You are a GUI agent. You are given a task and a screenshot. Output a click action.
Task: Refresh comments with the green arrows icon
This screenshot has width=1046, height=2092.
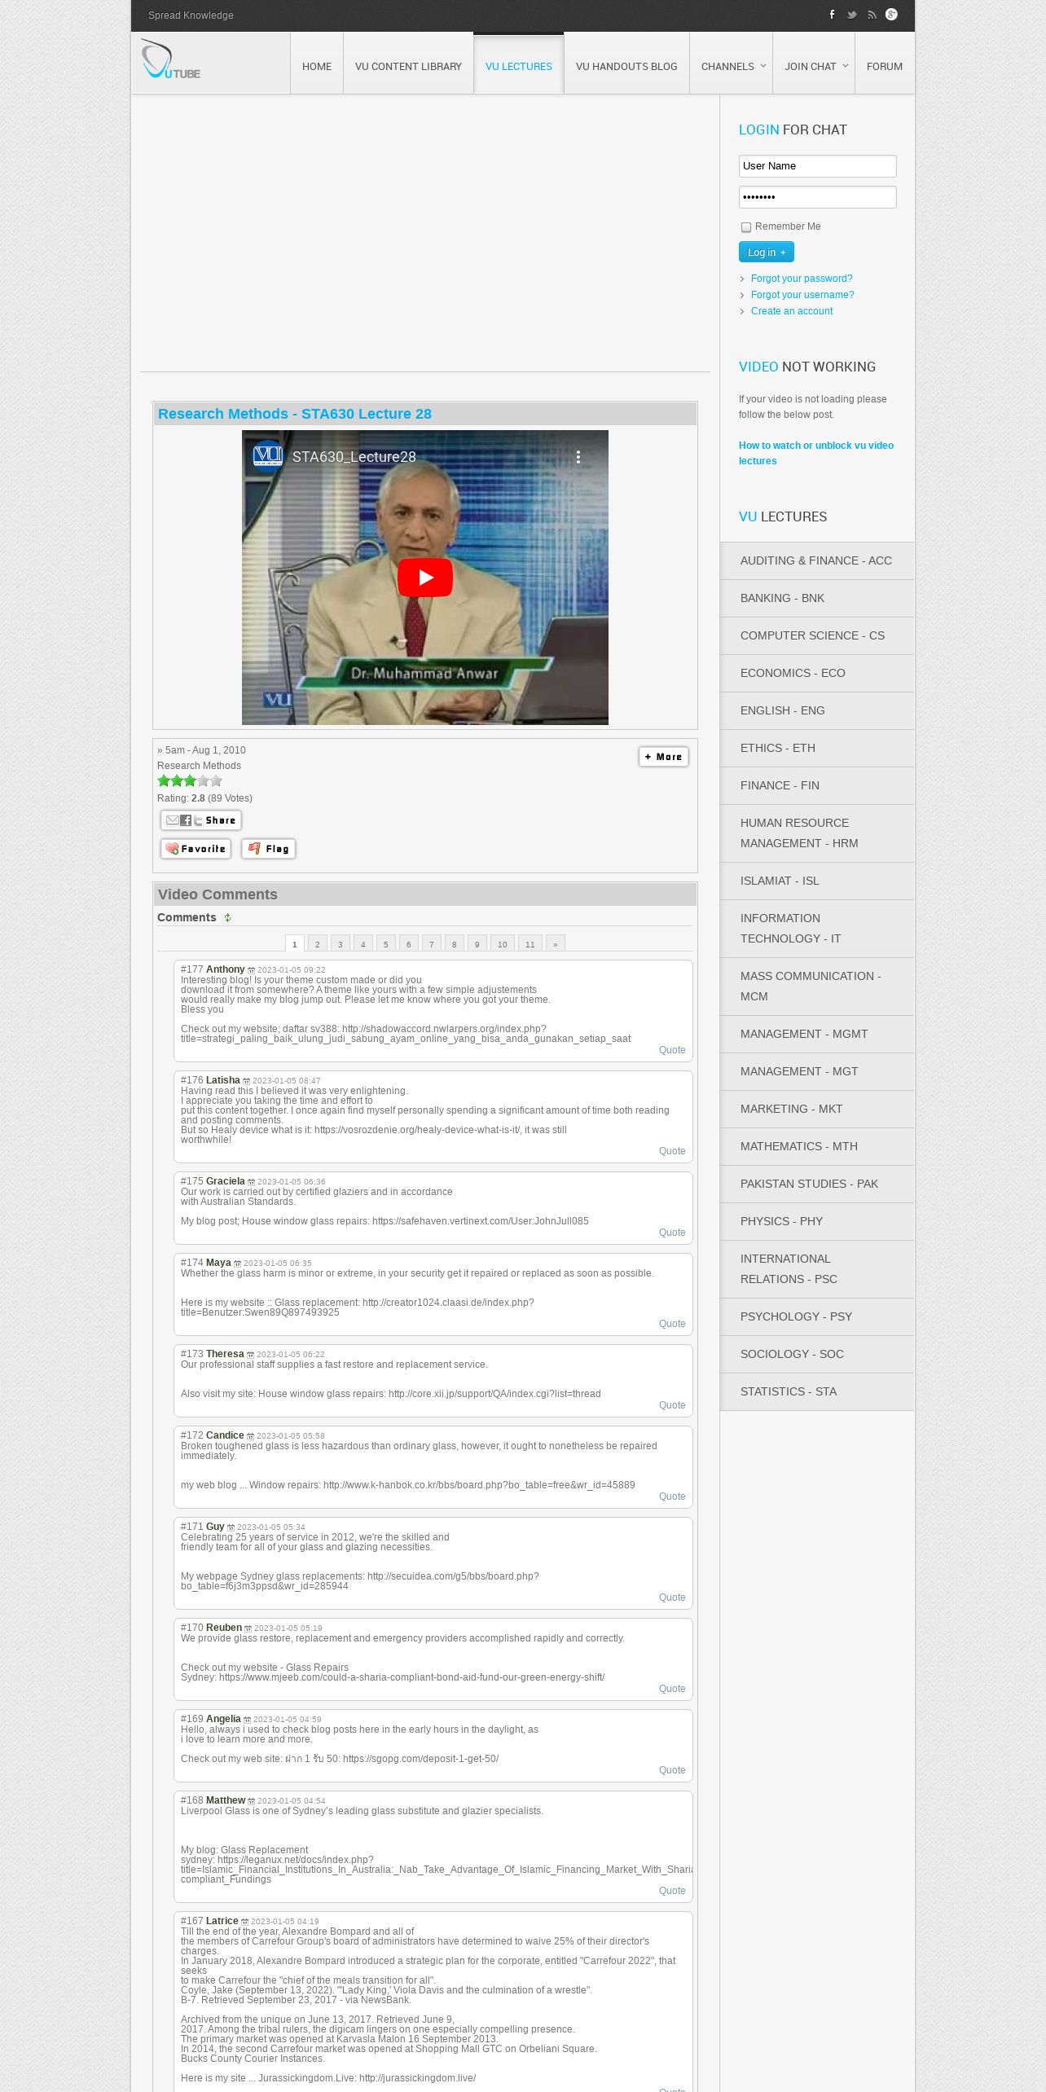227,918
